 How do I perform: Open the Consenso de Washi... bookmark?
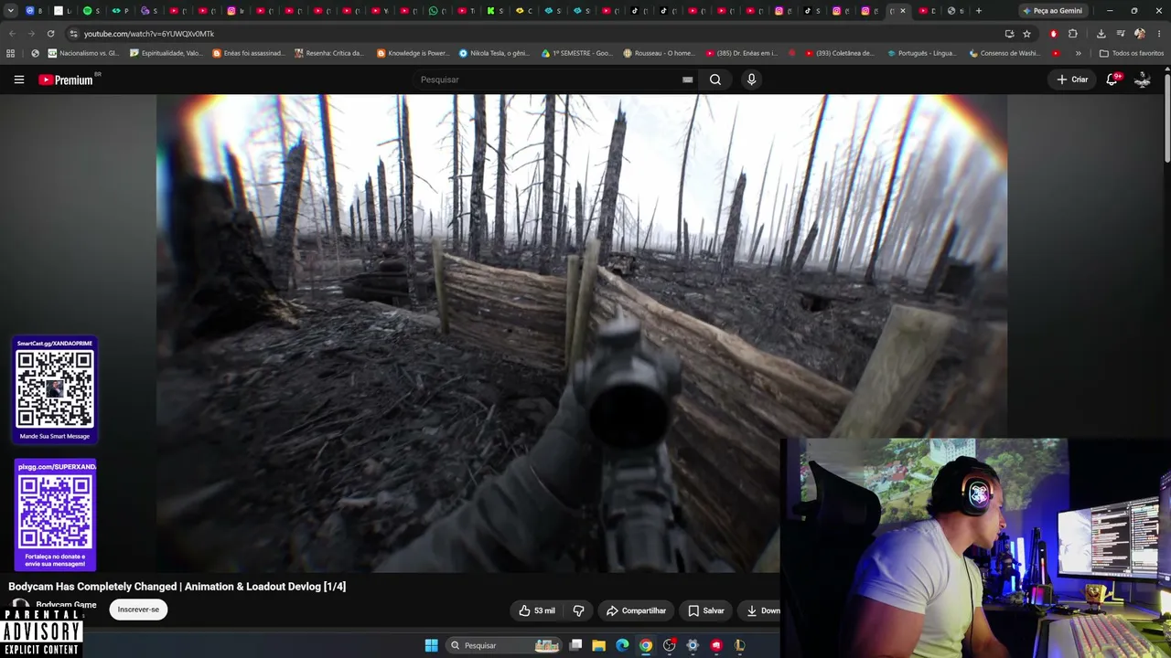[1004, 53]
